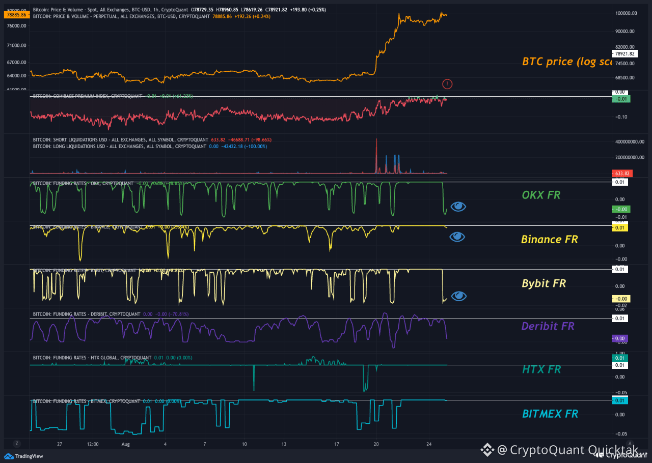This screenshot has width=652, height=463.
Task: Click the red 633.82 liquidations value label
Action: 623,173
